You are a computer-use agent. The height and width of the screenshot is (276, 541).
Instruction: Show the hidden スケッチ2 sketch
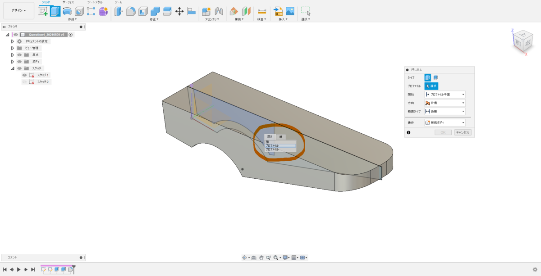[25, 82]
